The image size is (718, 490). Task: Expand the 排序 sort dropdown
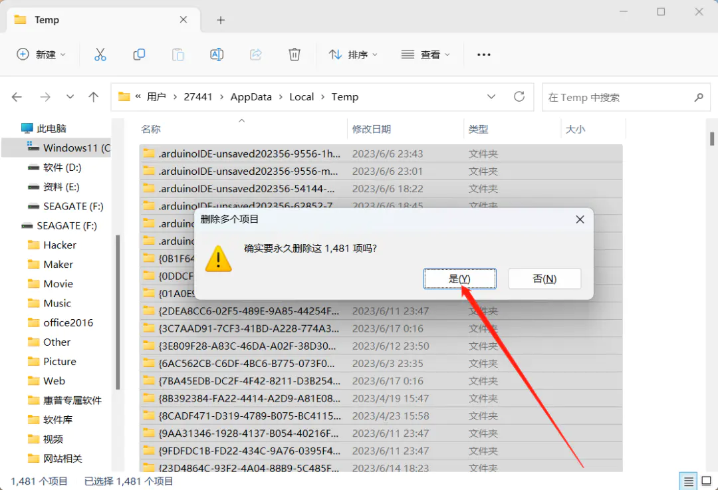(353, 55)
